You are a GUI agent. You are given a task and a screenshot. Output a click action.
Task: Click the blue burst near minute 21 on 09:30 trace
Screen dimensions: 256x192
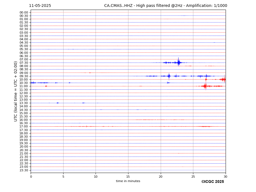click(x=169, y=76)
